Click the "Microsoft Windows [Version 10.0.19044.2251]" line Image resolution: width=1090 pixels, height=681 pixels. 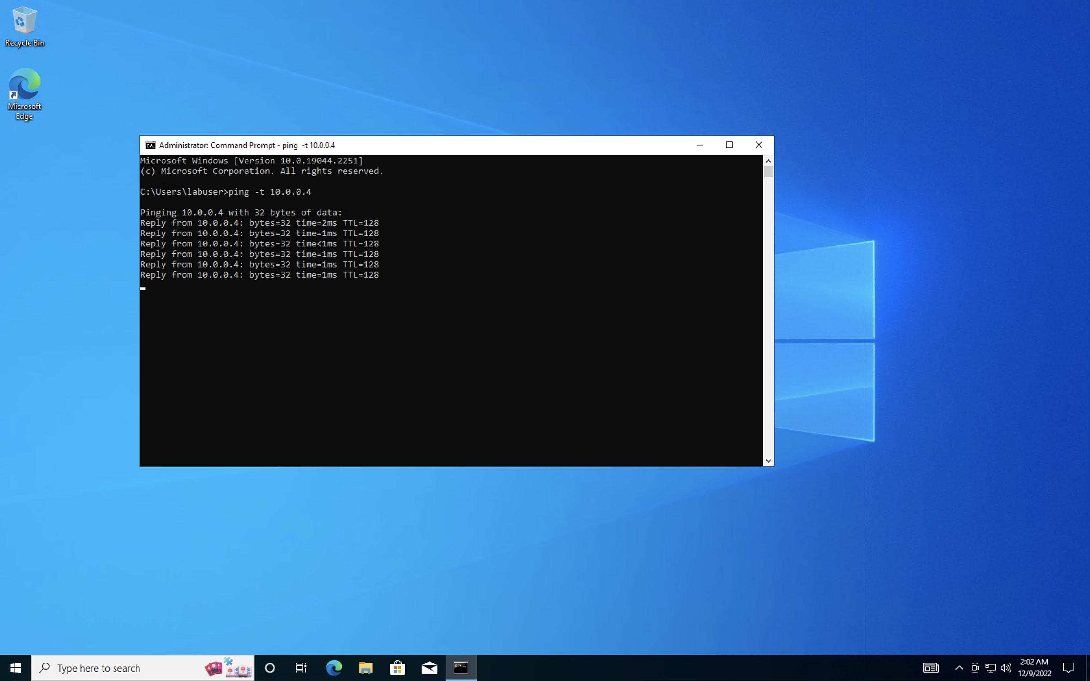[252, 161]
